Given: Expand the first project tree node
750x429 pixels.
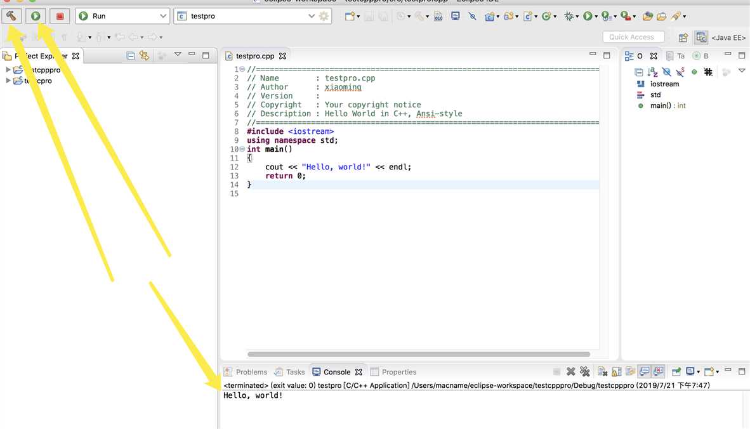Looking at the screenshot, I should (8, 70).
